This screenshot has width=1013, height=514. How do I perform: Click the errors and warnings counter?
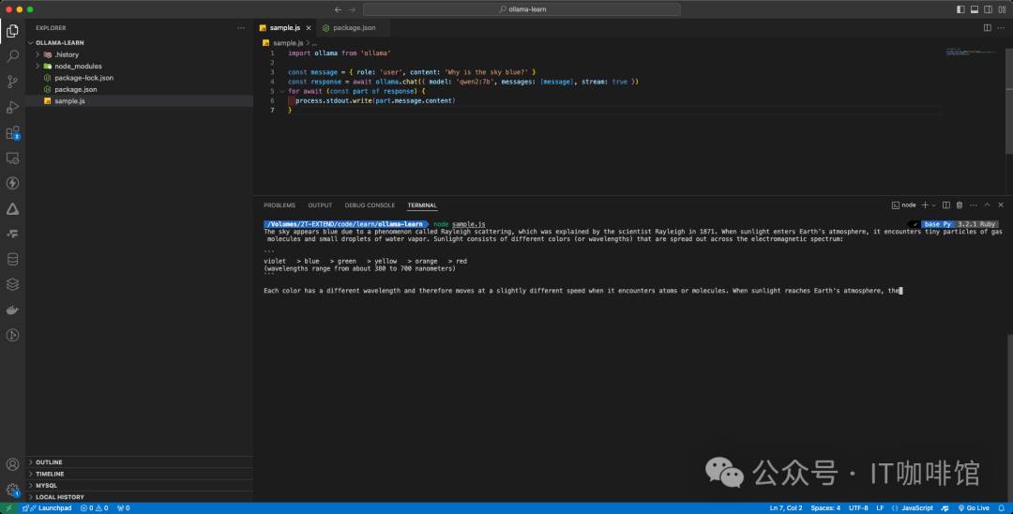click(95, 508)
